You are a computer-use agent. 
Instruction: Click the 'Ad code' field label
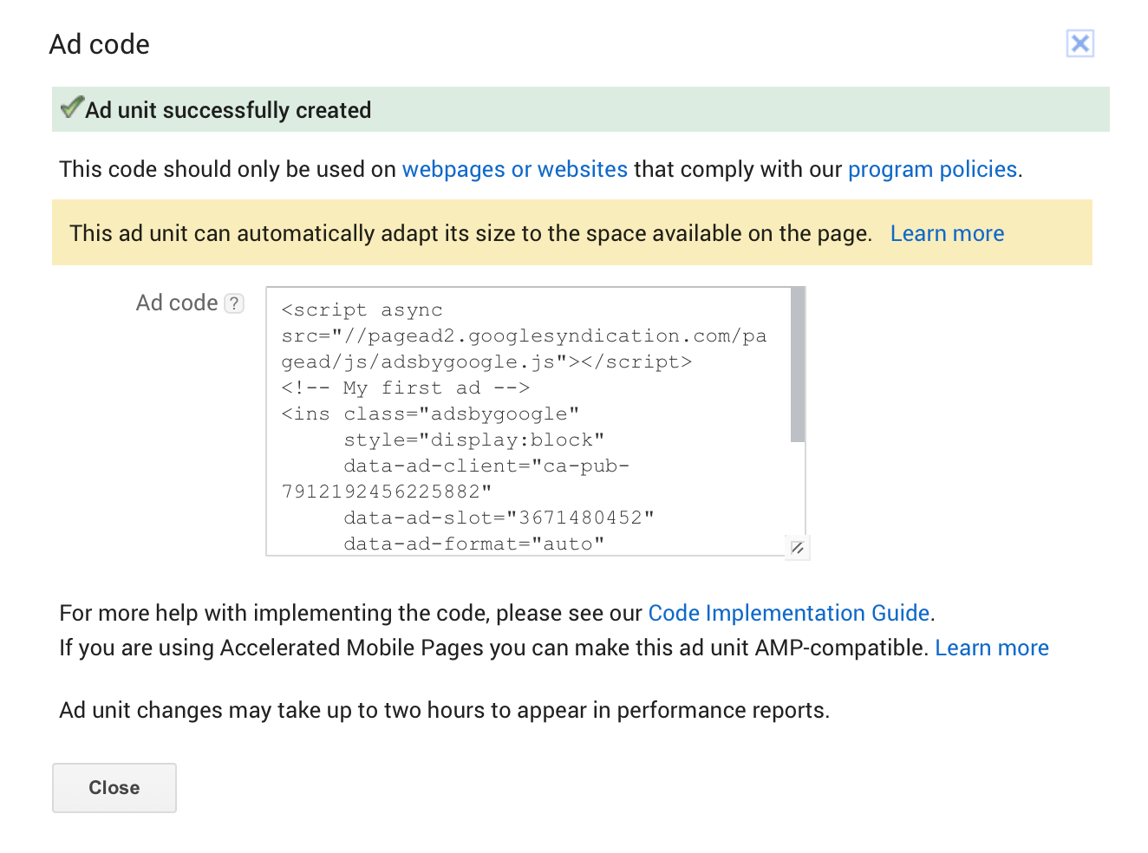click(177, 303)
